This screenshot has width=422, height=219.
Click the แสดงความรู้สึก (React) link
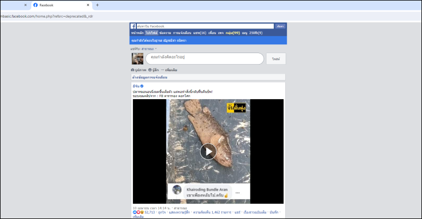tap(179, 212)
